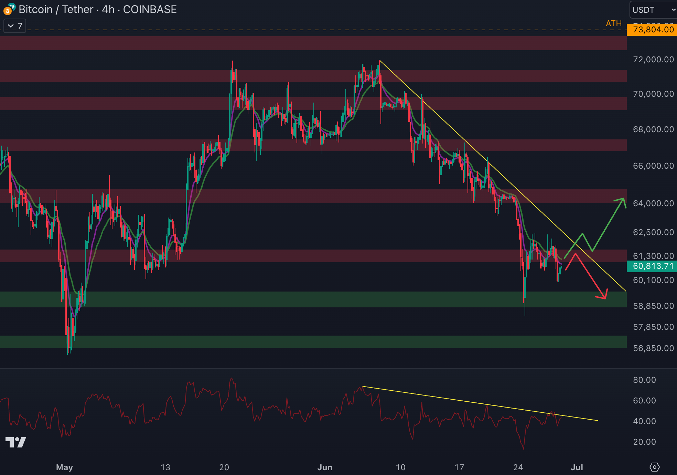Open chart settings gear icon

coord(654,467)
